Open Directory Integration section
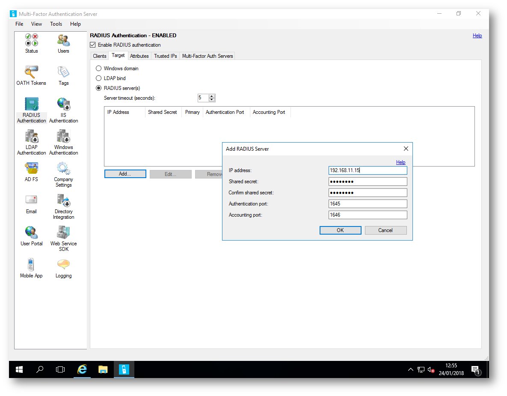 click(x=63, y=206)
